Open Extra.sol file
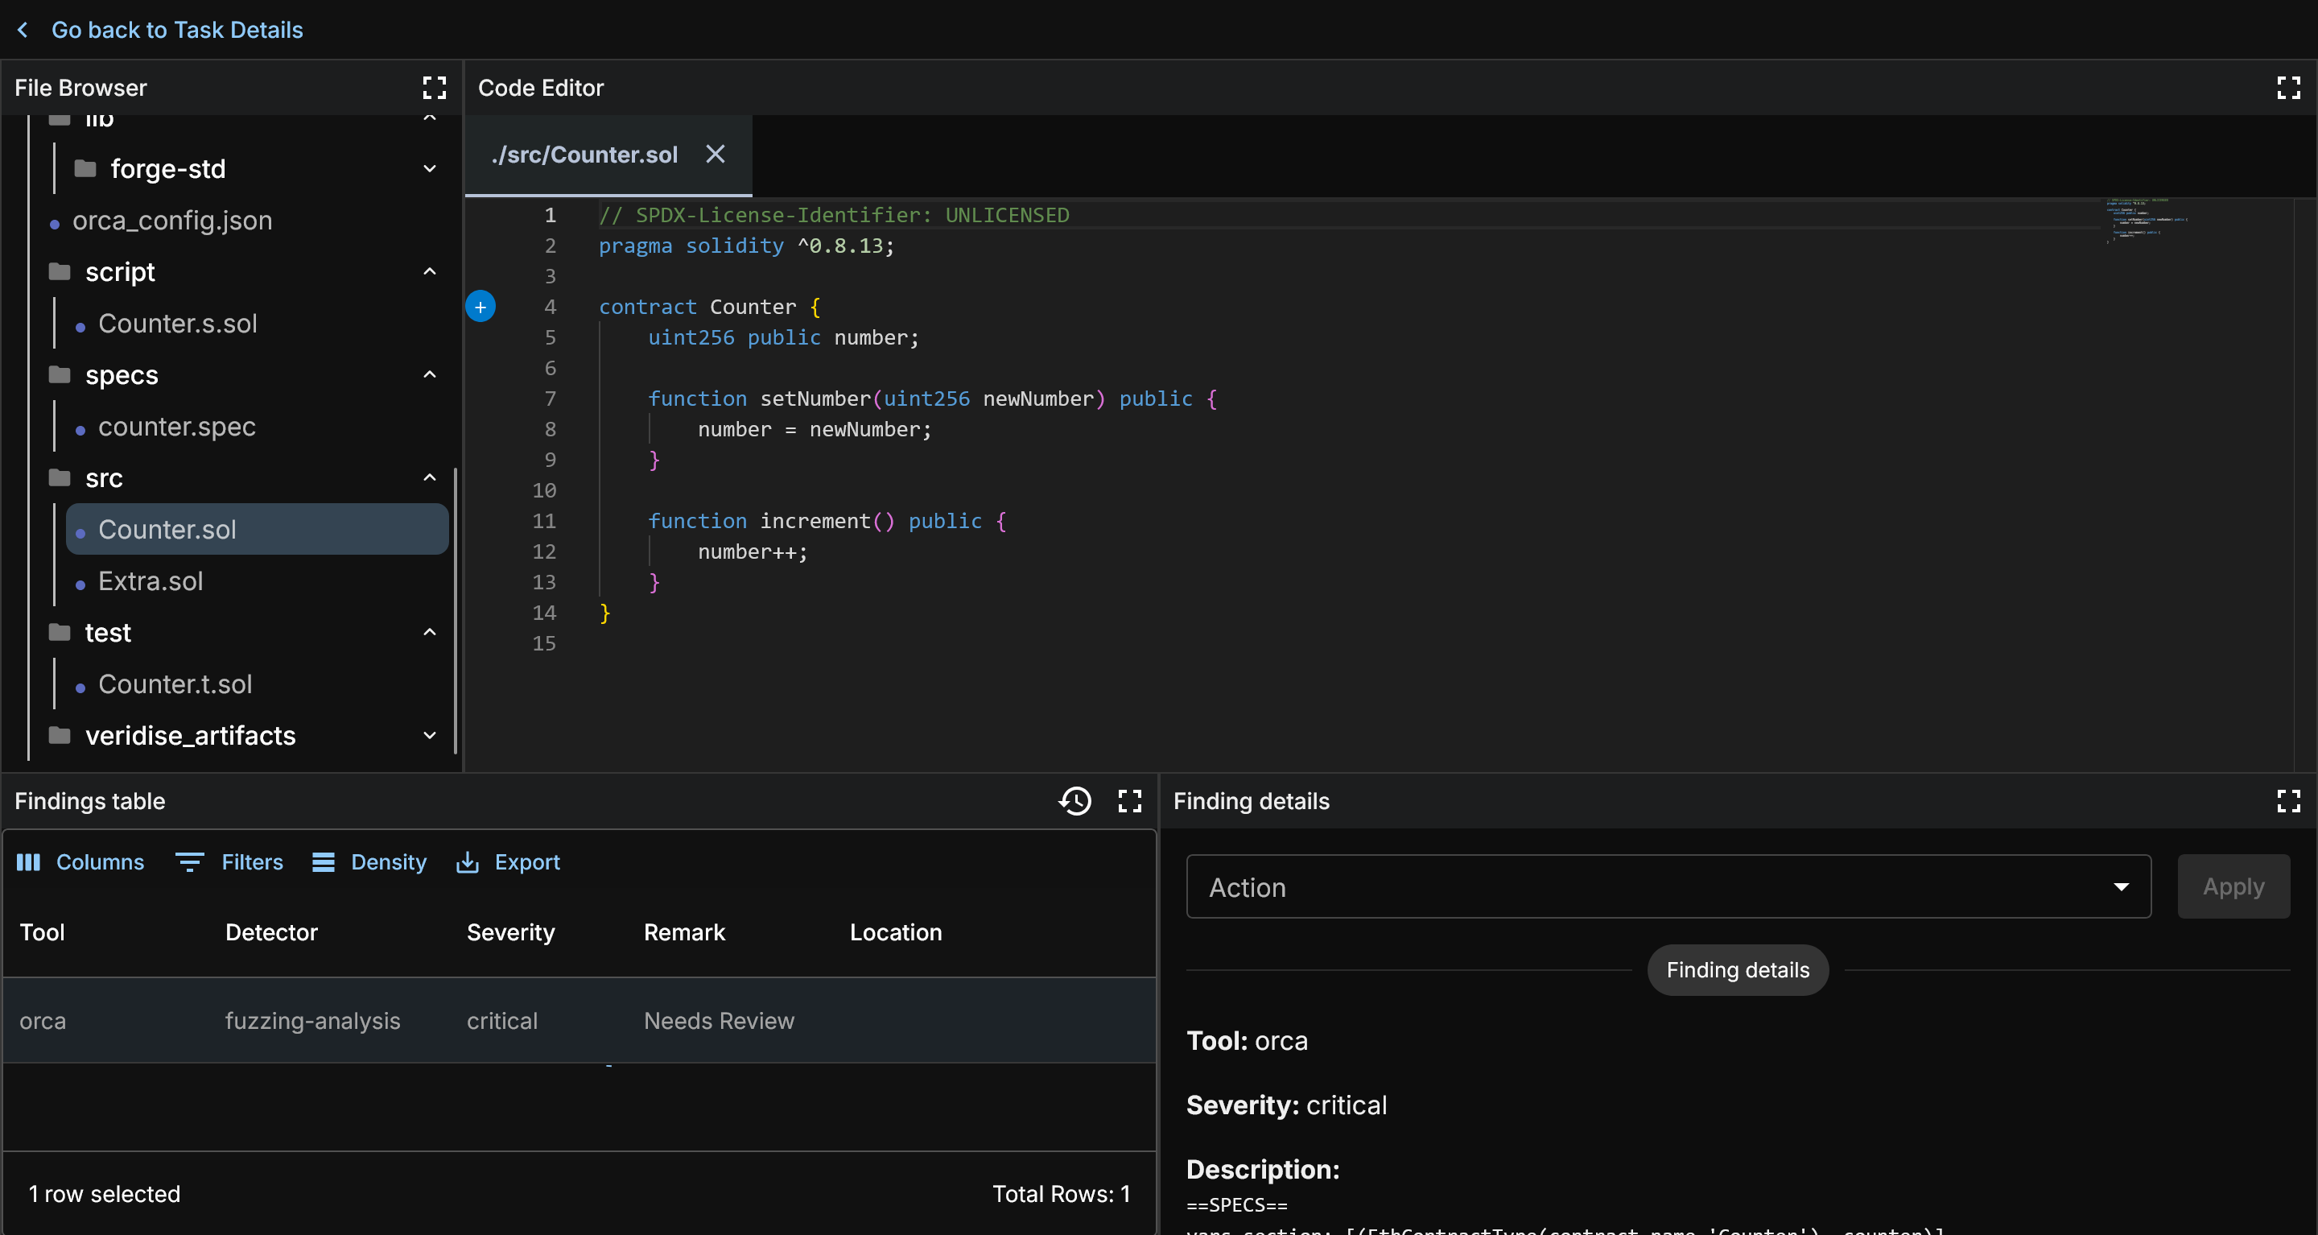 click(151, 581)
